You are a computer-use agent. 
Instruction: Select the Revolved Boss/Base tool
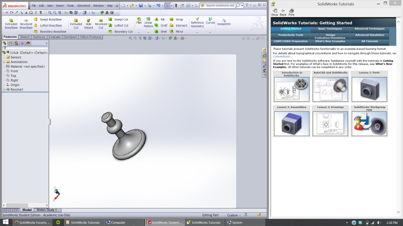[x=26, y=24]
